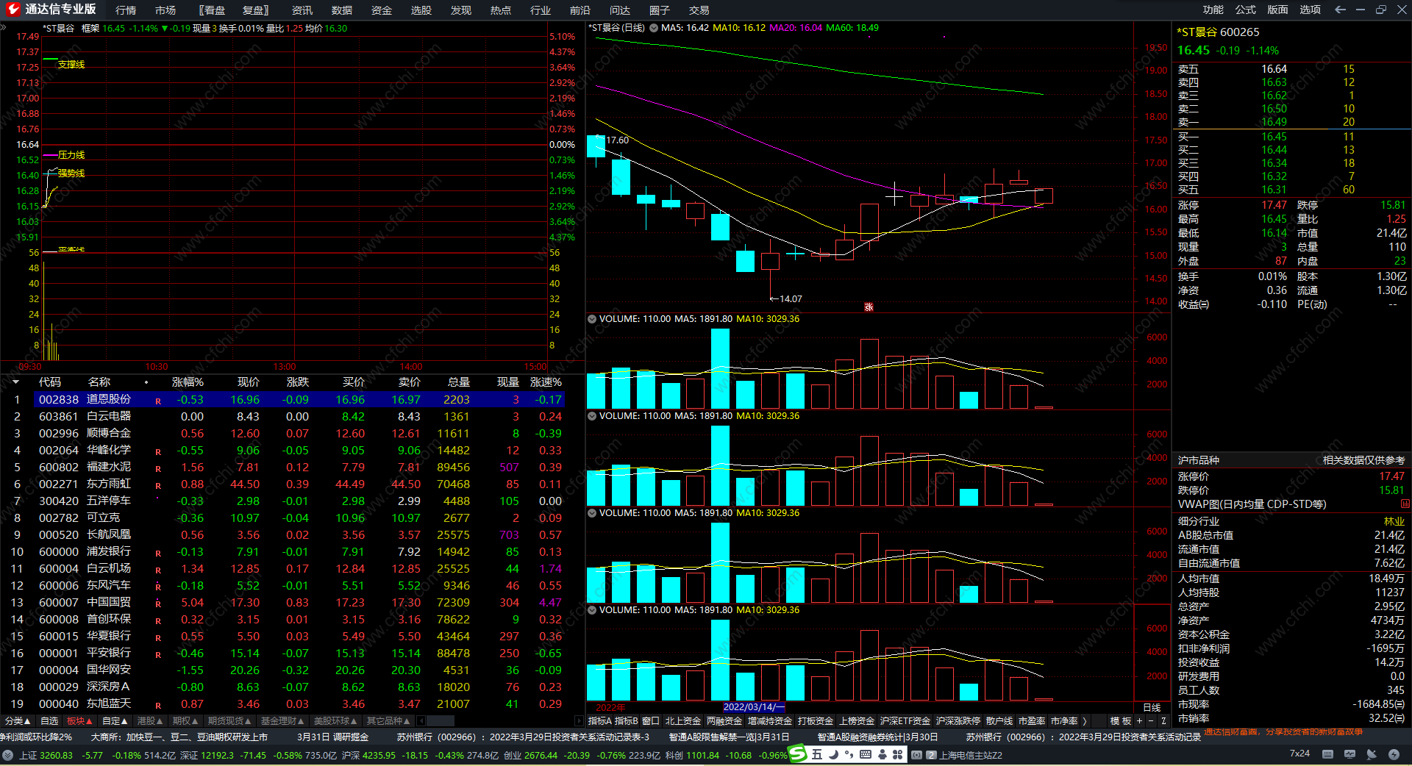Open the Sogou input method S icon
This screenshot has height=766, width=1412.
pyautogui.click(x=798, y=754)
